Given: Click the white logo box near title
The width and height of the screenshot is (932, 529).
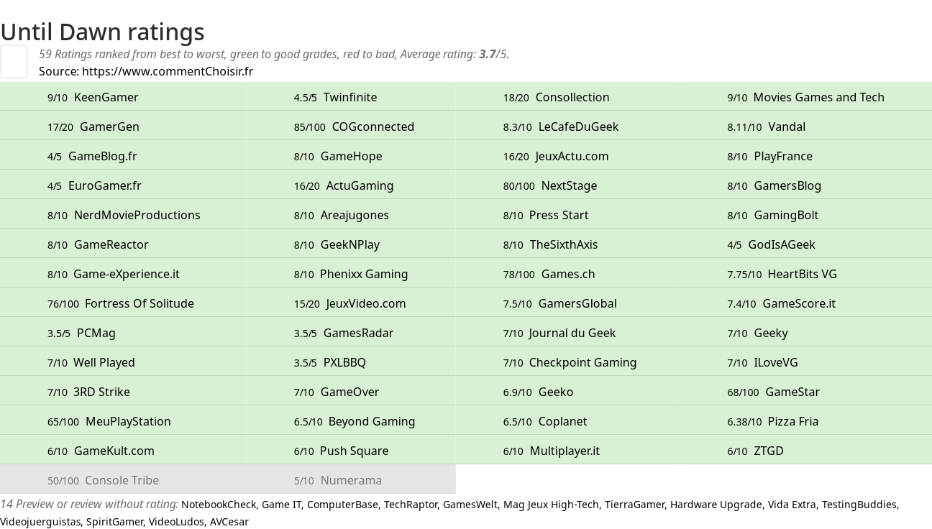Looking at the screenshot, I should (14, 61).
